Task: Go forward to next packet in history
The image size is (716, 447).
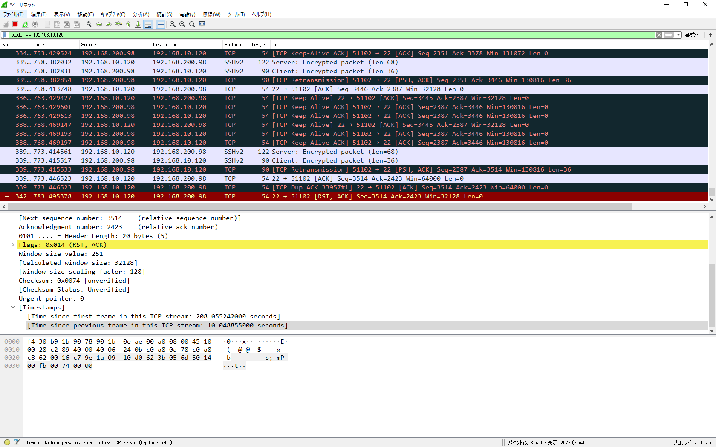Action: tap(109, 24)
